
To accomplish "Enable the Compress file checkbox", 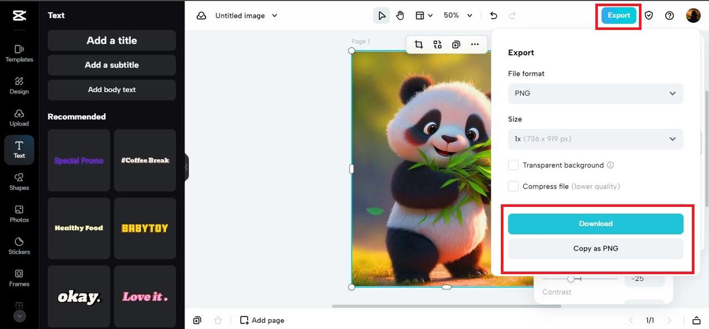I will 513,186.
